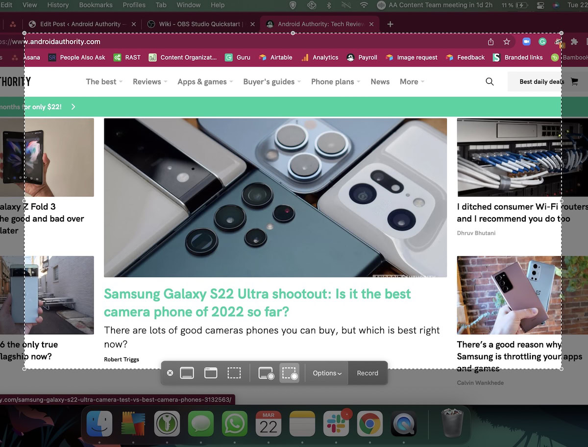Select Capture Selected Window in the screenshot toolbar
Image resolution: width=588 pixels, height=447 pixels.
tap(211, 373)
